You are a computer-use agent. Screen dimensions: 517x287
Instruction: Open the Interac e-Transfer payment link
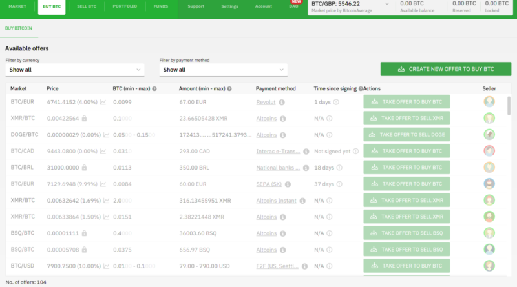278,152
